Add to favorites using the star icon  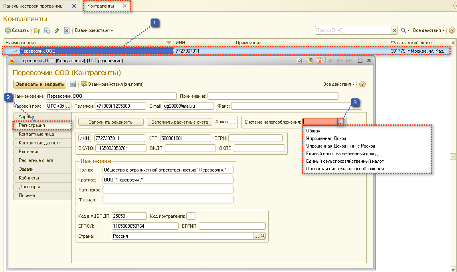pyautogui.click(x=299, y=61)
